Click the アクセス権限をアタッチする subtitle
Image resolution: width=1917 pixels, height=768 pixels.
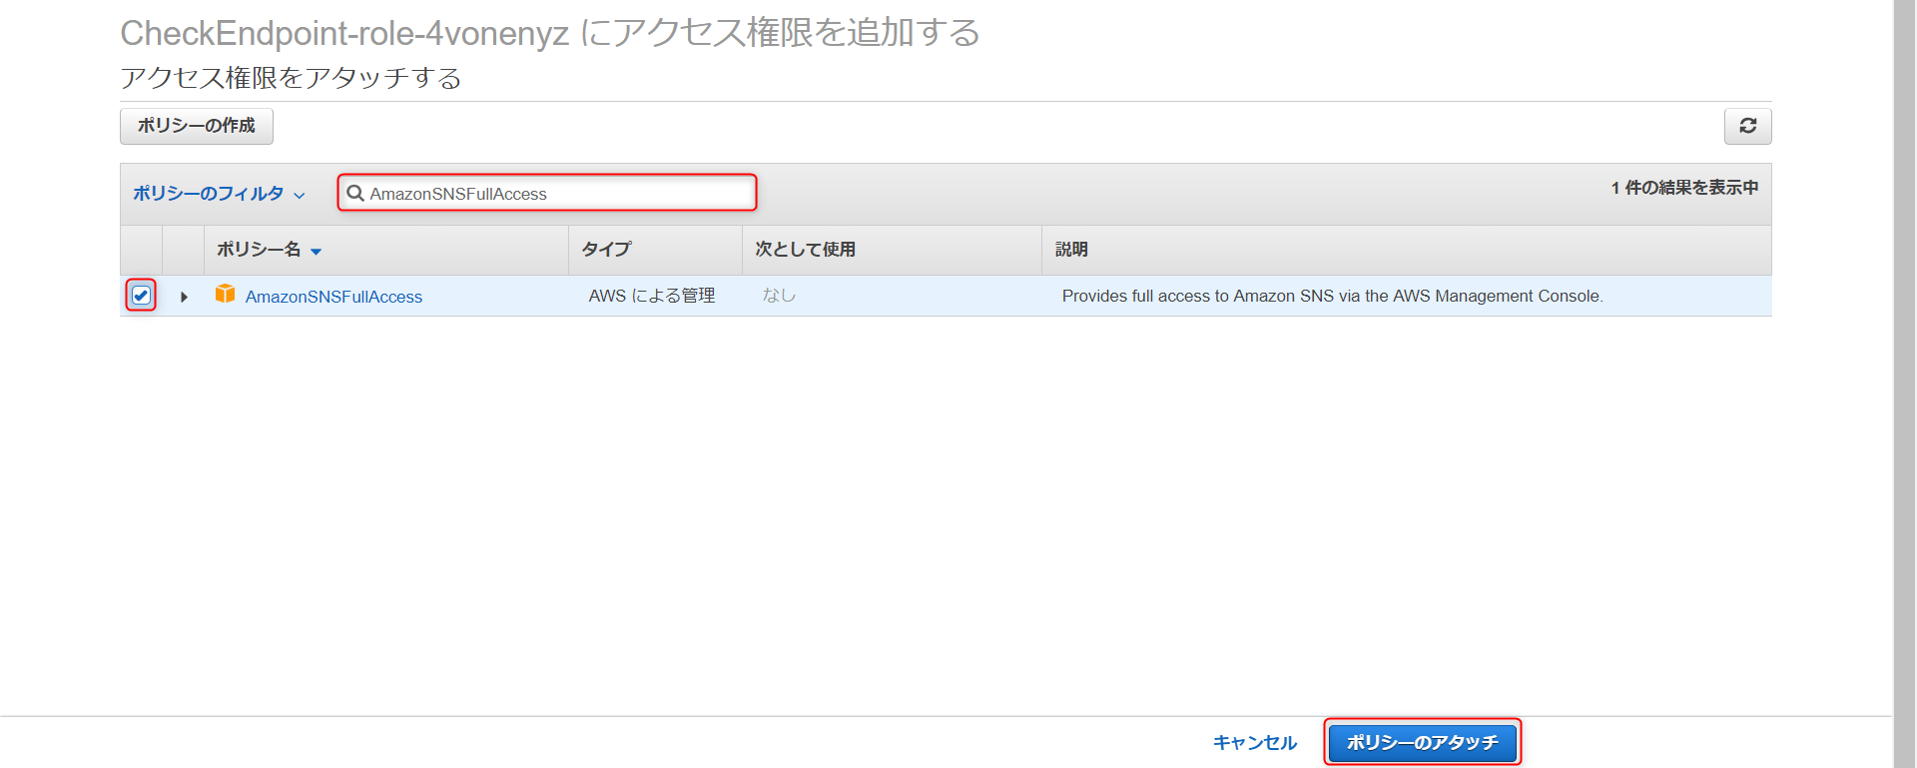click(x=292, y=78)
